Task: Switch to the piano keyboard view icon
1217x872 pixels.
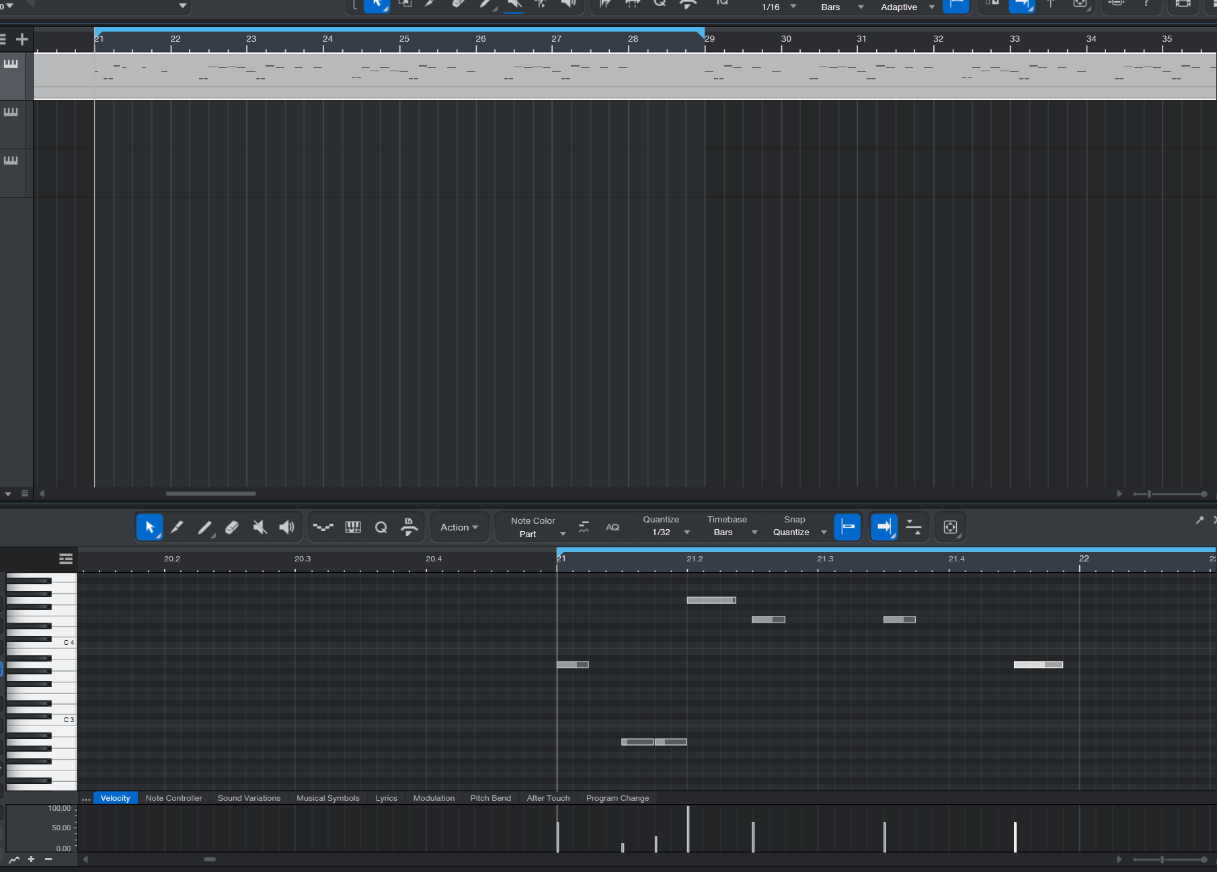Action: click(x=353, y=527)
